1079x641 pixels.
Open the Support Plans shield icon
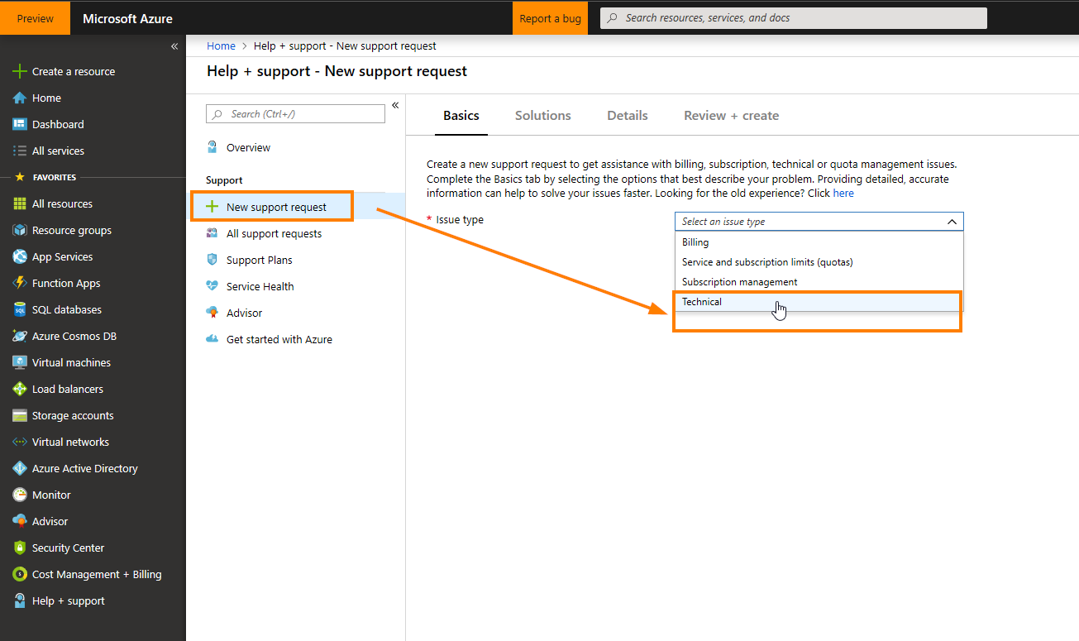click(x=212, y=261)
